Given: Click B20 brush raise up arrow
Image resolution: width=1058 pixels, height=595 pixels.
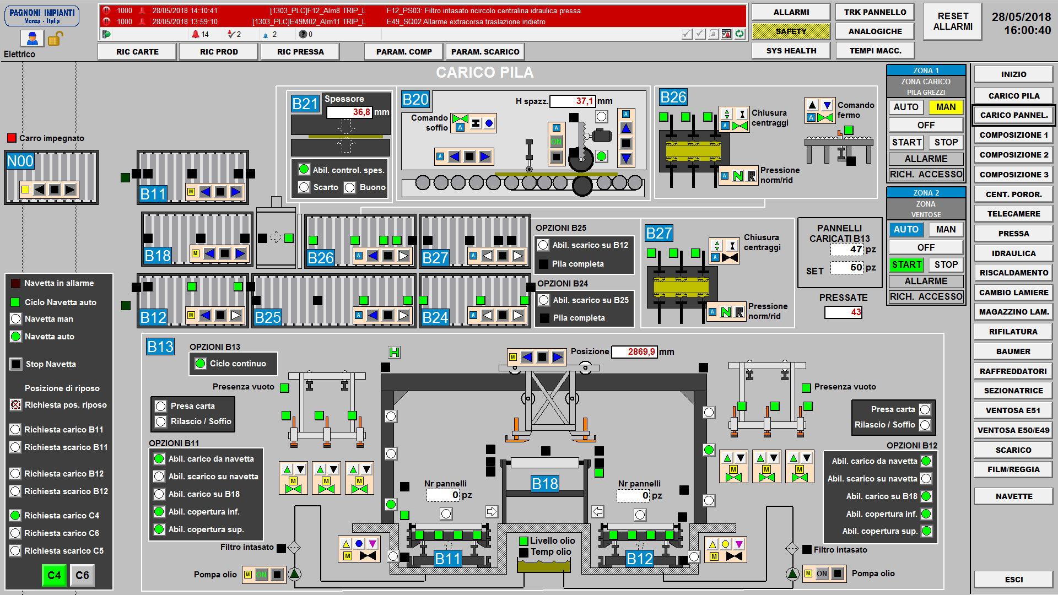Looking at the screenshot, I should (x=626, y=128).
